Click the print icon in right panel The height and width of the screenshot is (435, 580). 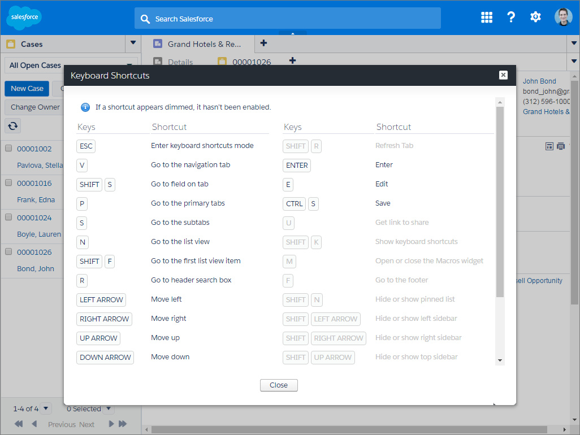pyautogui.click(x=561, y=146)
